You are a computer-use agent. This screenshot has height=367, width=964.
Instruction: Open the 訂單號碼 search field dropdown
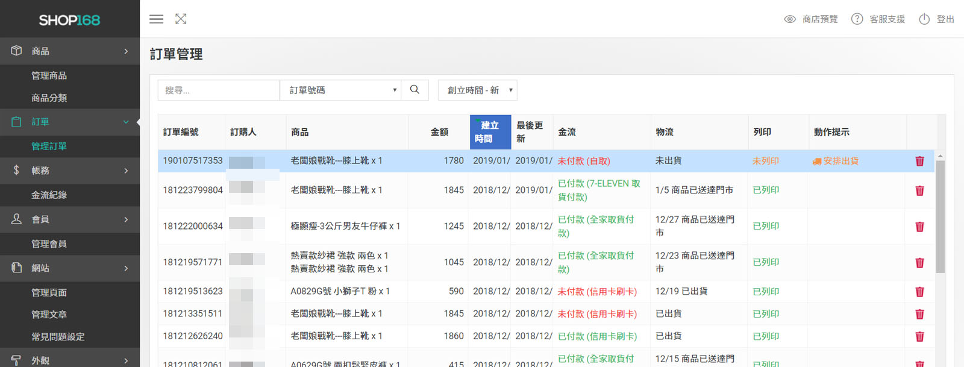pyautogui.click(x=340, y=90)
